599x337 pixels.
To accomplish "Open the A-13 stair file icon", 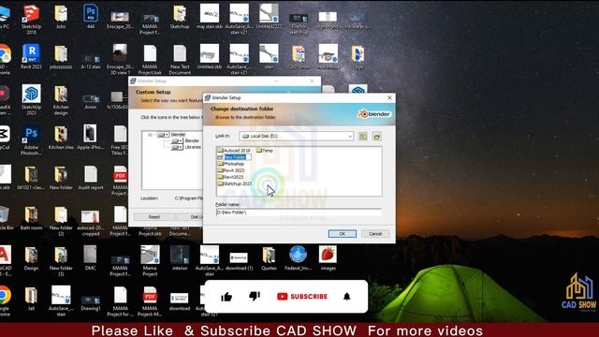I will tap(91, 60).
